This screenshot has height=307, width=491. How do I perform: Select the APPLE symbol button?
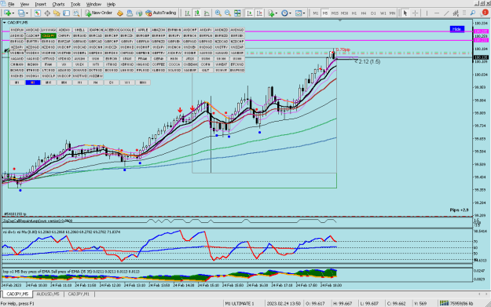(x=143, y=30)
